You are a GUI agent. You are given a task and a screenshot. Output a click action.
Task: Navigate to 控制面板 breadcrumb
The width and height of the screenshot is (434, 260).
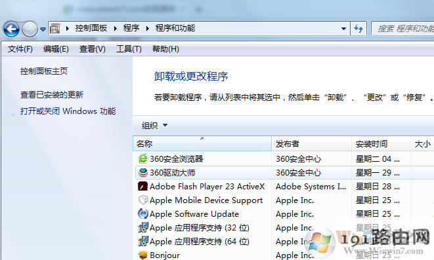click(91, 28)
